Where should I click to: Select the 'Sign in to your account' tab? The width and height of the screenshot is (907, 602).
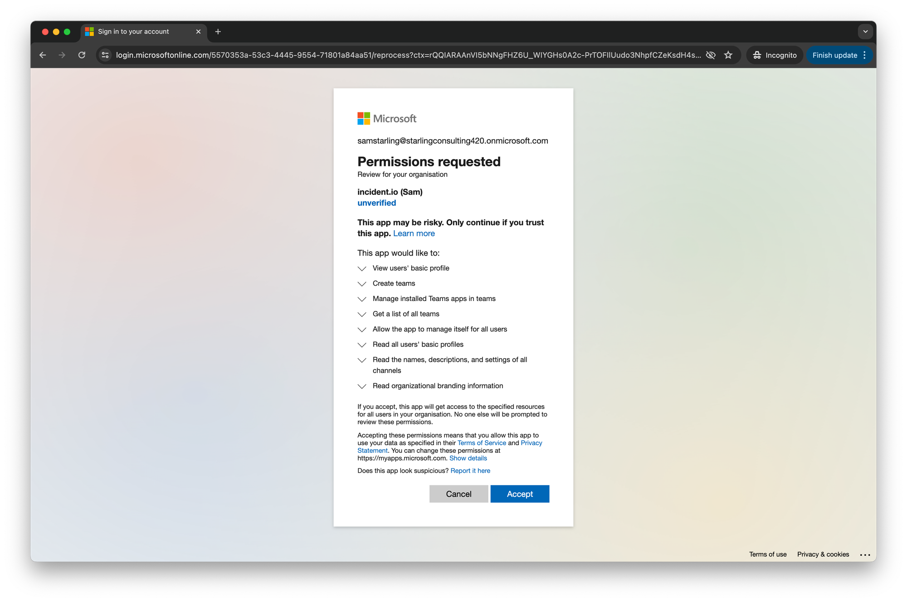coord(133,31)
